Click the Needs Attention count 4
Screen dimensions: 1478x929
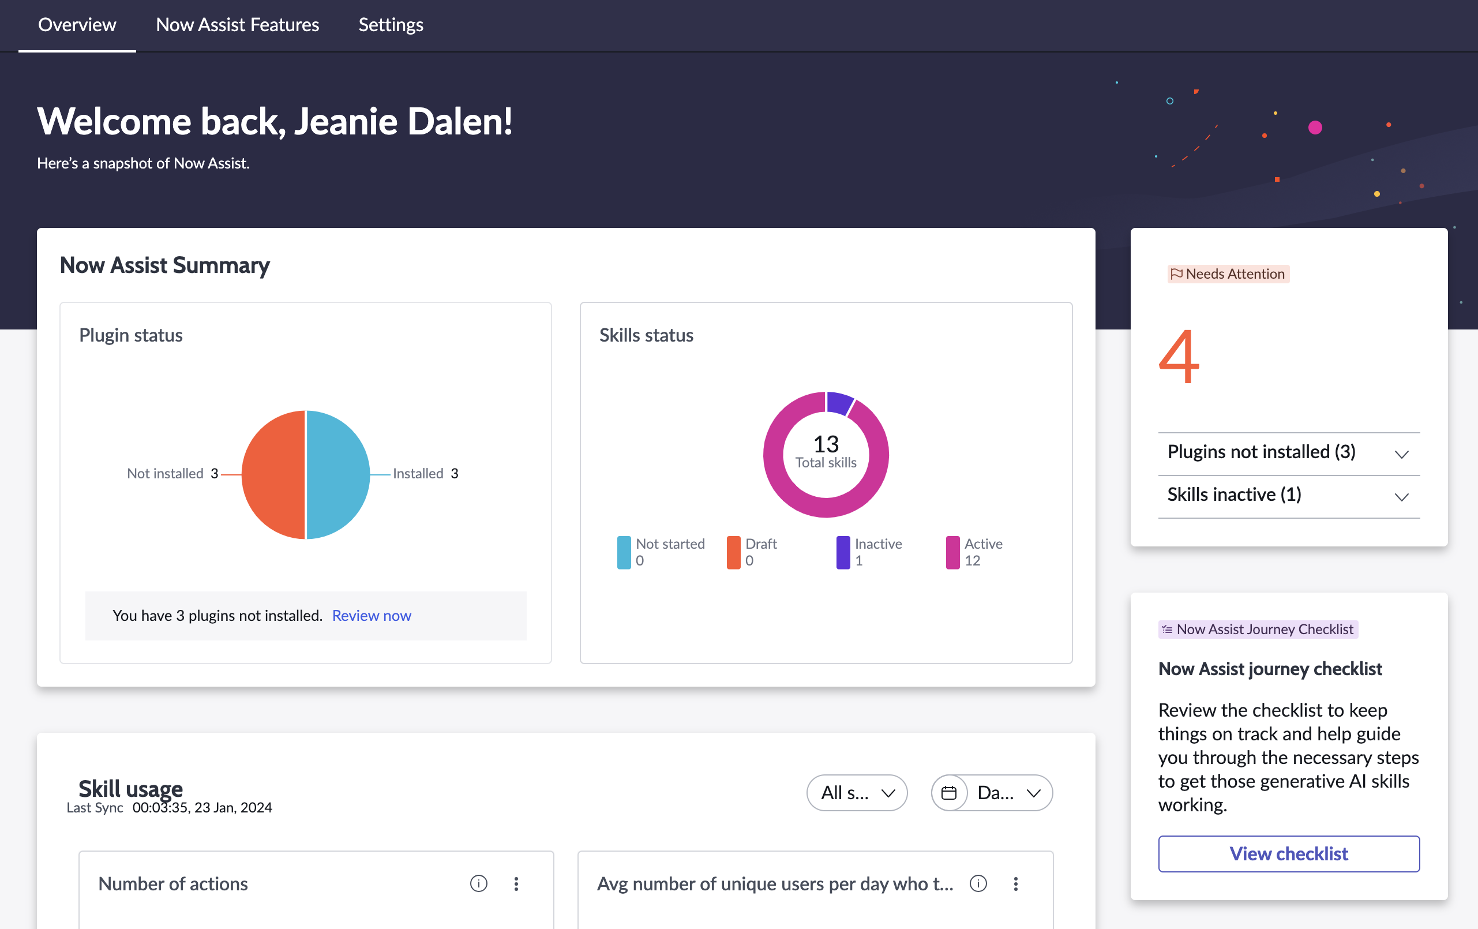[1179, 356]
